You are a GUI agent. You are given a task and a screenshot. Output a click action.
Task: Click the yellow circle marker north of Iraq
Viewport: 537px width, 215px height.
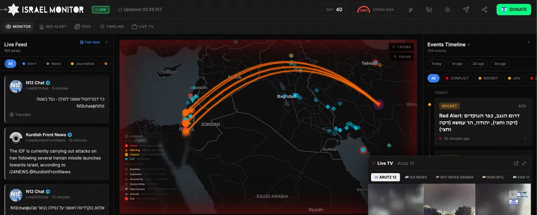[291, 55]
